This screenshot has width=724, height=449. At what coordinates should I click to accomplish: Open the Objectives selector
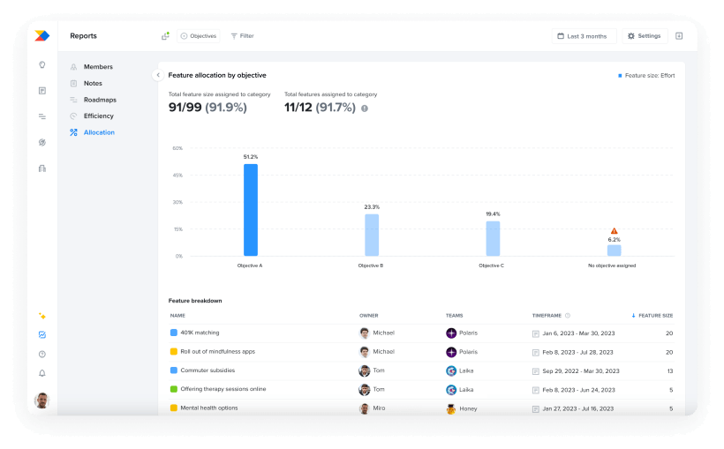click(199, 35)
